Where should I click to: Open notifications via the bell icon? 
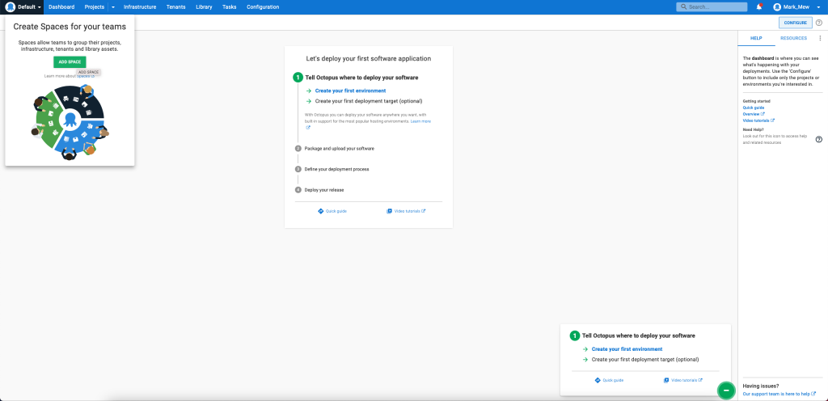[759, 6]
